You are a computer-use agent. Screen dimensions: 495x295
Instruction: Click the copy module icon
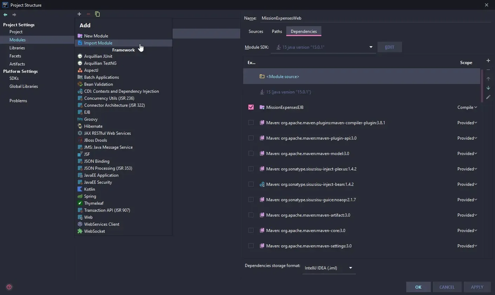[98, 14]
